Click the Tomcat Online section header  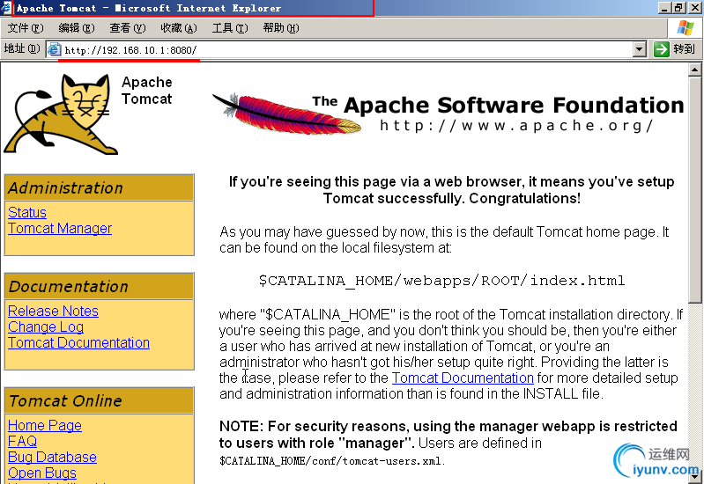click(x=99, y=400)
